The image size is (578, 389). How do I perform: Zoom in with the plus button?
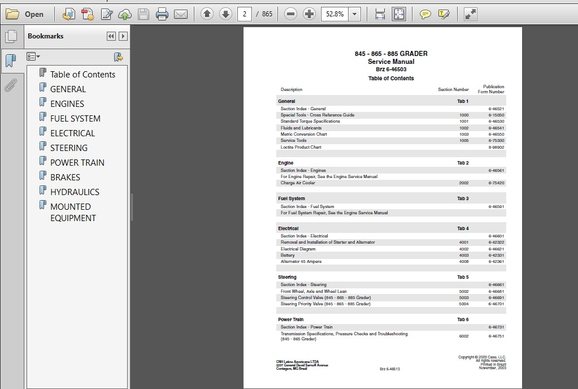pyautogui.click(x=309, y=14)
